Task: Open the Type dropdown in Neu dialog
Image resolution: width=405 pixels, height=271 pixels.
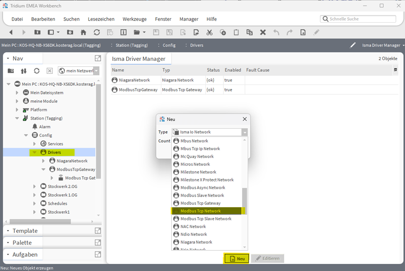Action: pyautogui.click(x=244, y=132)
